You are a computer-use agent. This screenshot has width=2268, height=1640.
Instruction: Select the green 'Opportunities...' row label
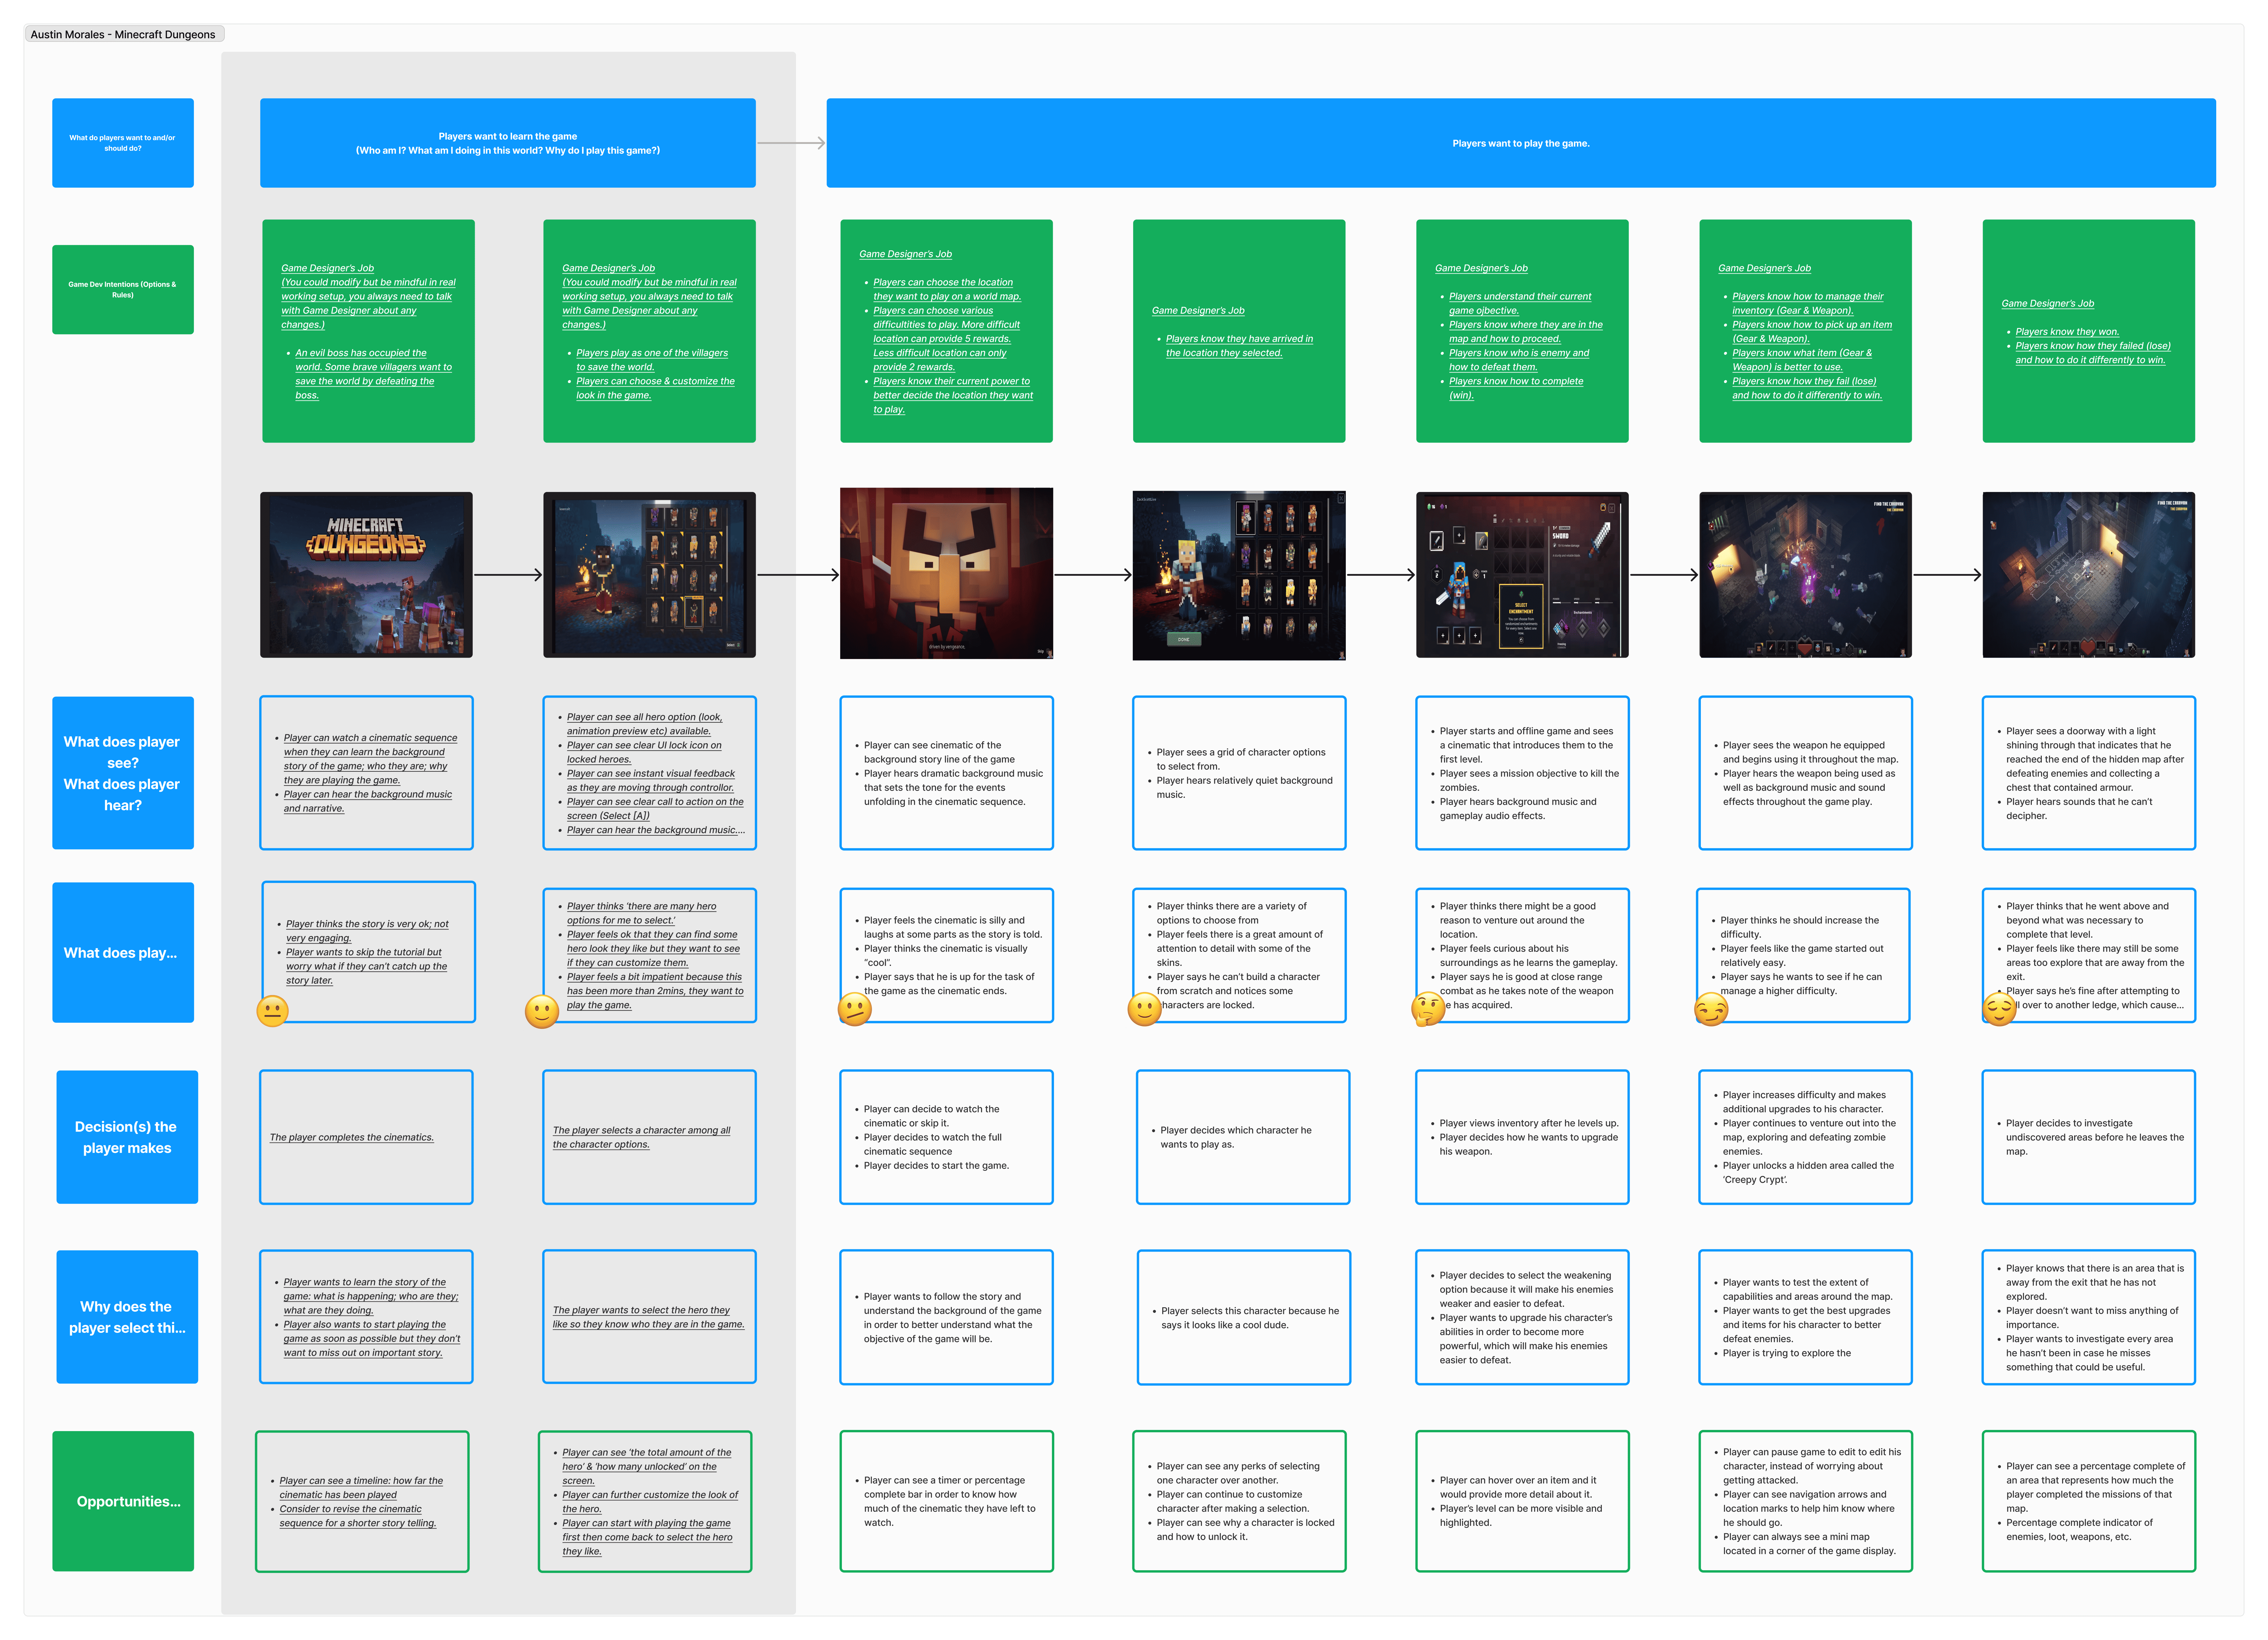(123, 1501)
